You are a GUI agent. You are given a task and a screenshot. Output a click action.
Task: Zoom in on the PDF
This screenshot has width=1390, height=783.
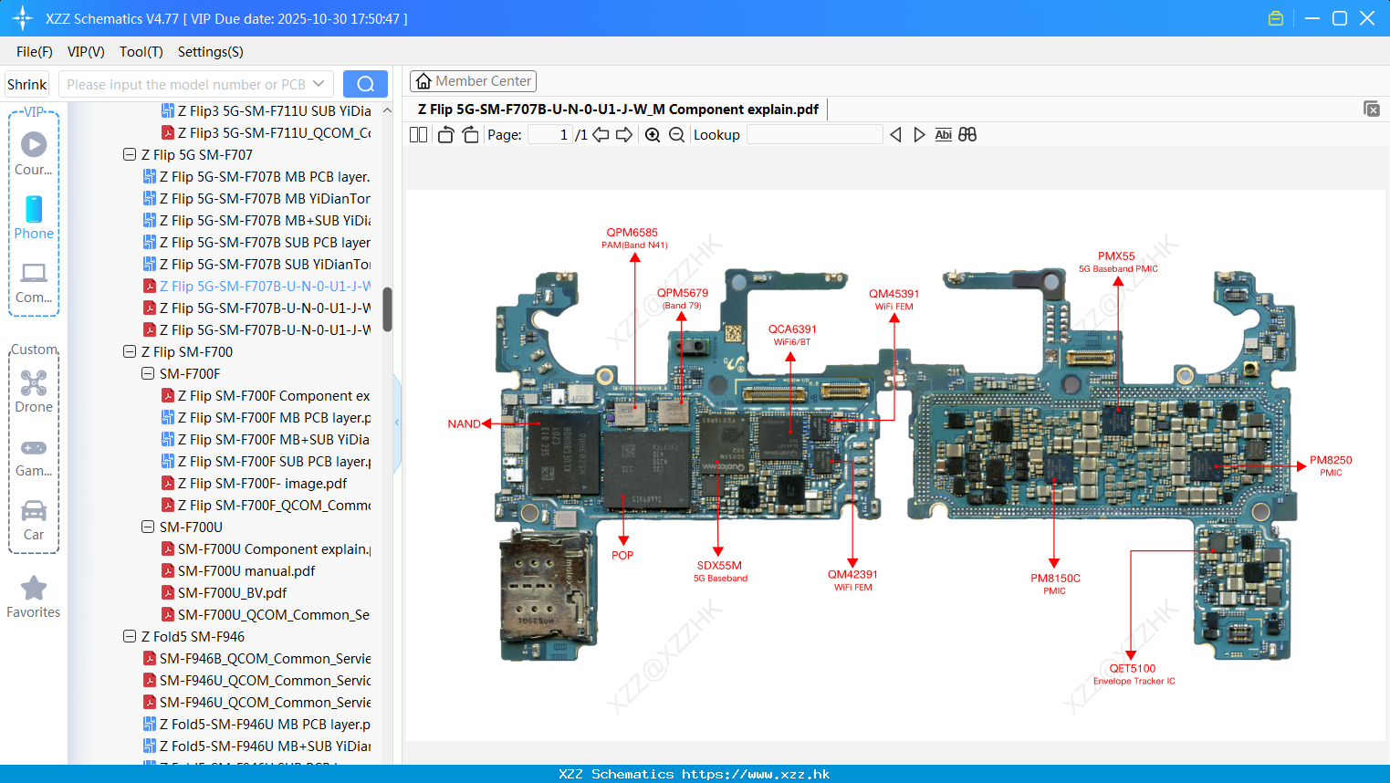(653, 134)
